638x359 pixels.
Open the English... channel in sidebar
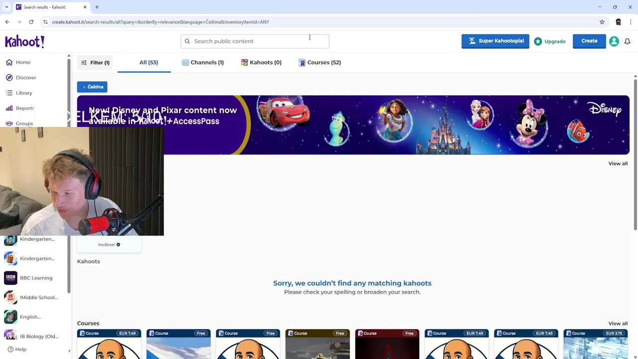point(23,317)
